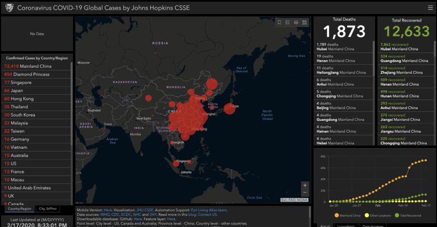Open the map bookmarks tool
This screenshot has height=227, width=437.
point(279,23)
